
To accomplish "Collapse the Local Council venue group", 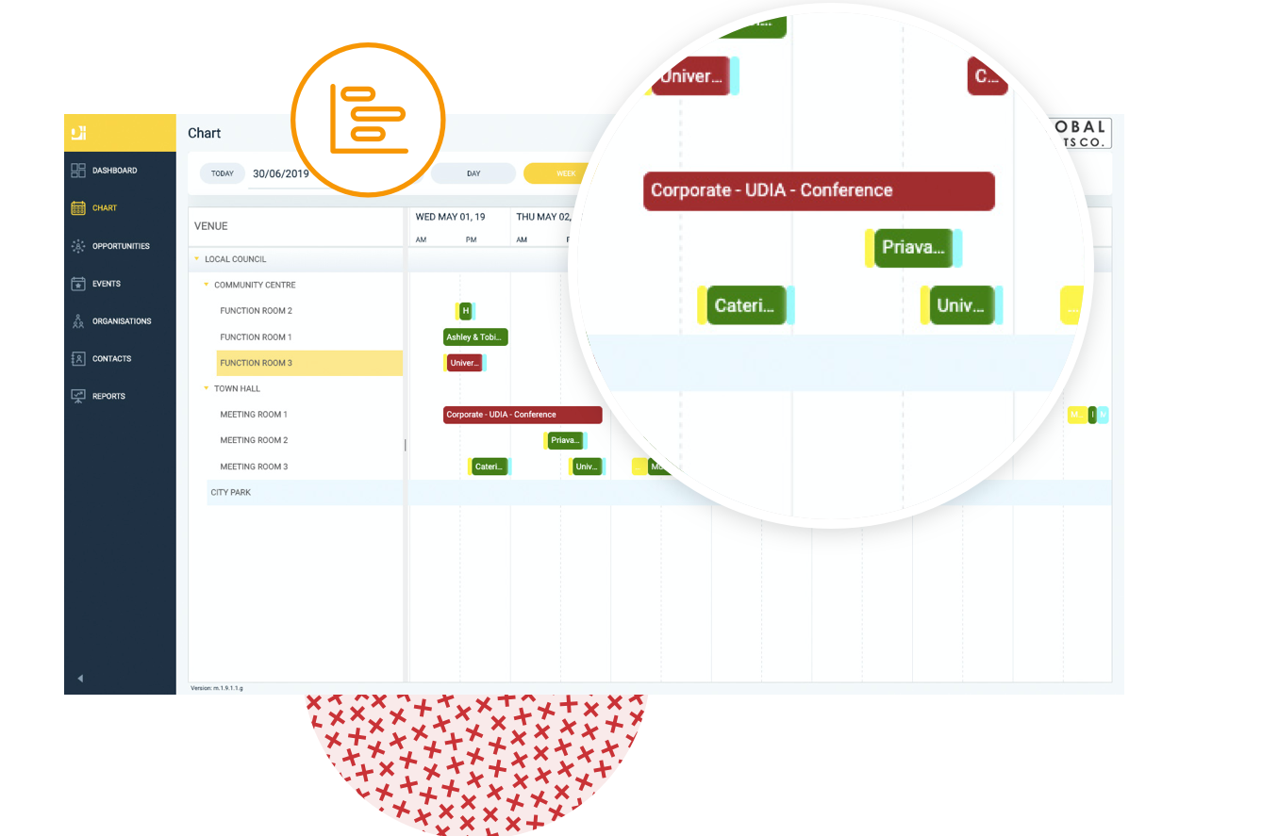I will tap(196, 259).
